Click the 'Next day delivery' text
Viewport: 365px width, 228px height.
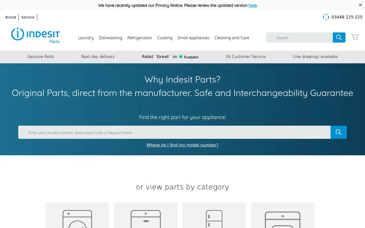pos(98,57)
